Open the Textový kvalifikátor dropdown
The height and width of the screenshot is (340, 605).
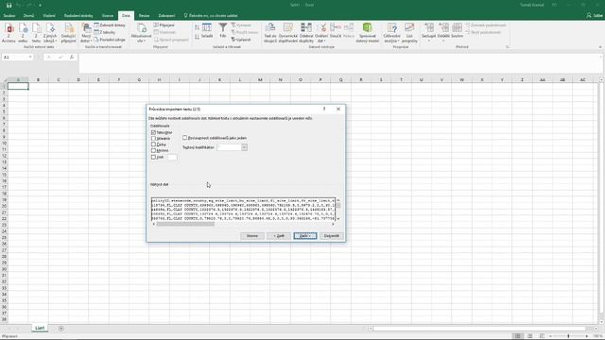[x=244, y=147]
